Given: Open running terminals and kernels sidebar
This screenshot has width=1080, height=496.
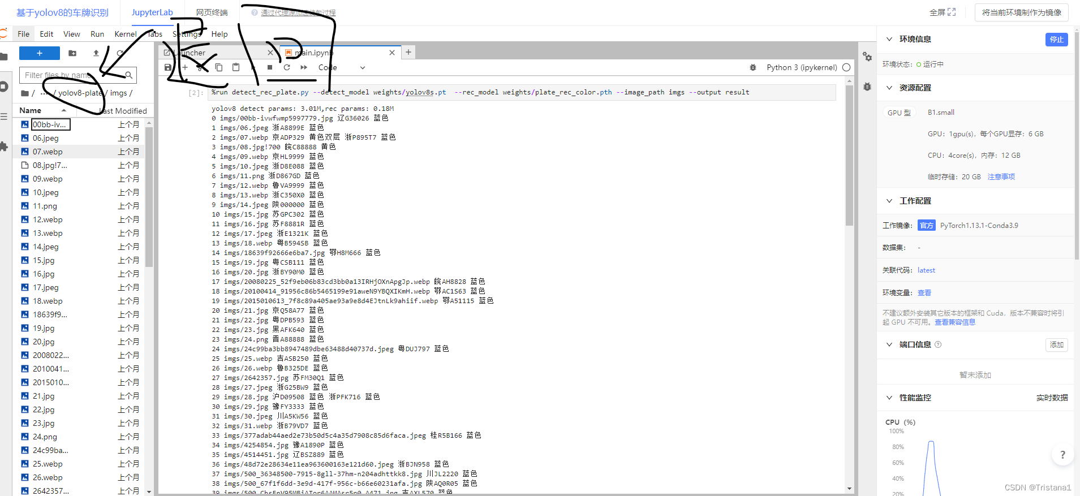Looking at the screenshot, I should (x=4, y=87).
